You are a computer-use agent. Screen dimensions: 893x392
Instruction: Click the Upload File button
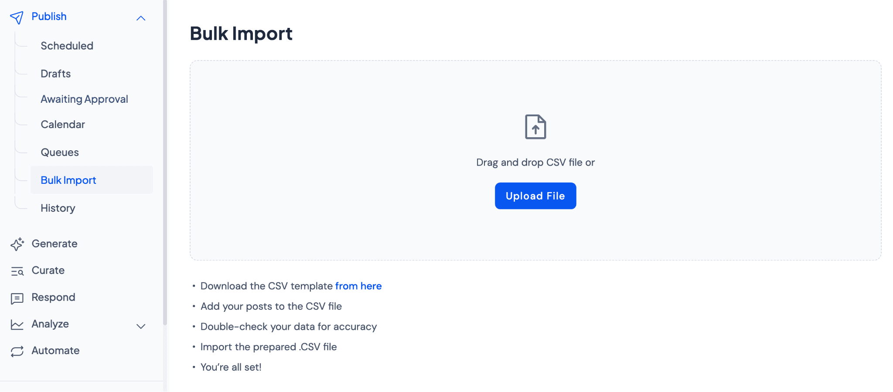(535, 196)
